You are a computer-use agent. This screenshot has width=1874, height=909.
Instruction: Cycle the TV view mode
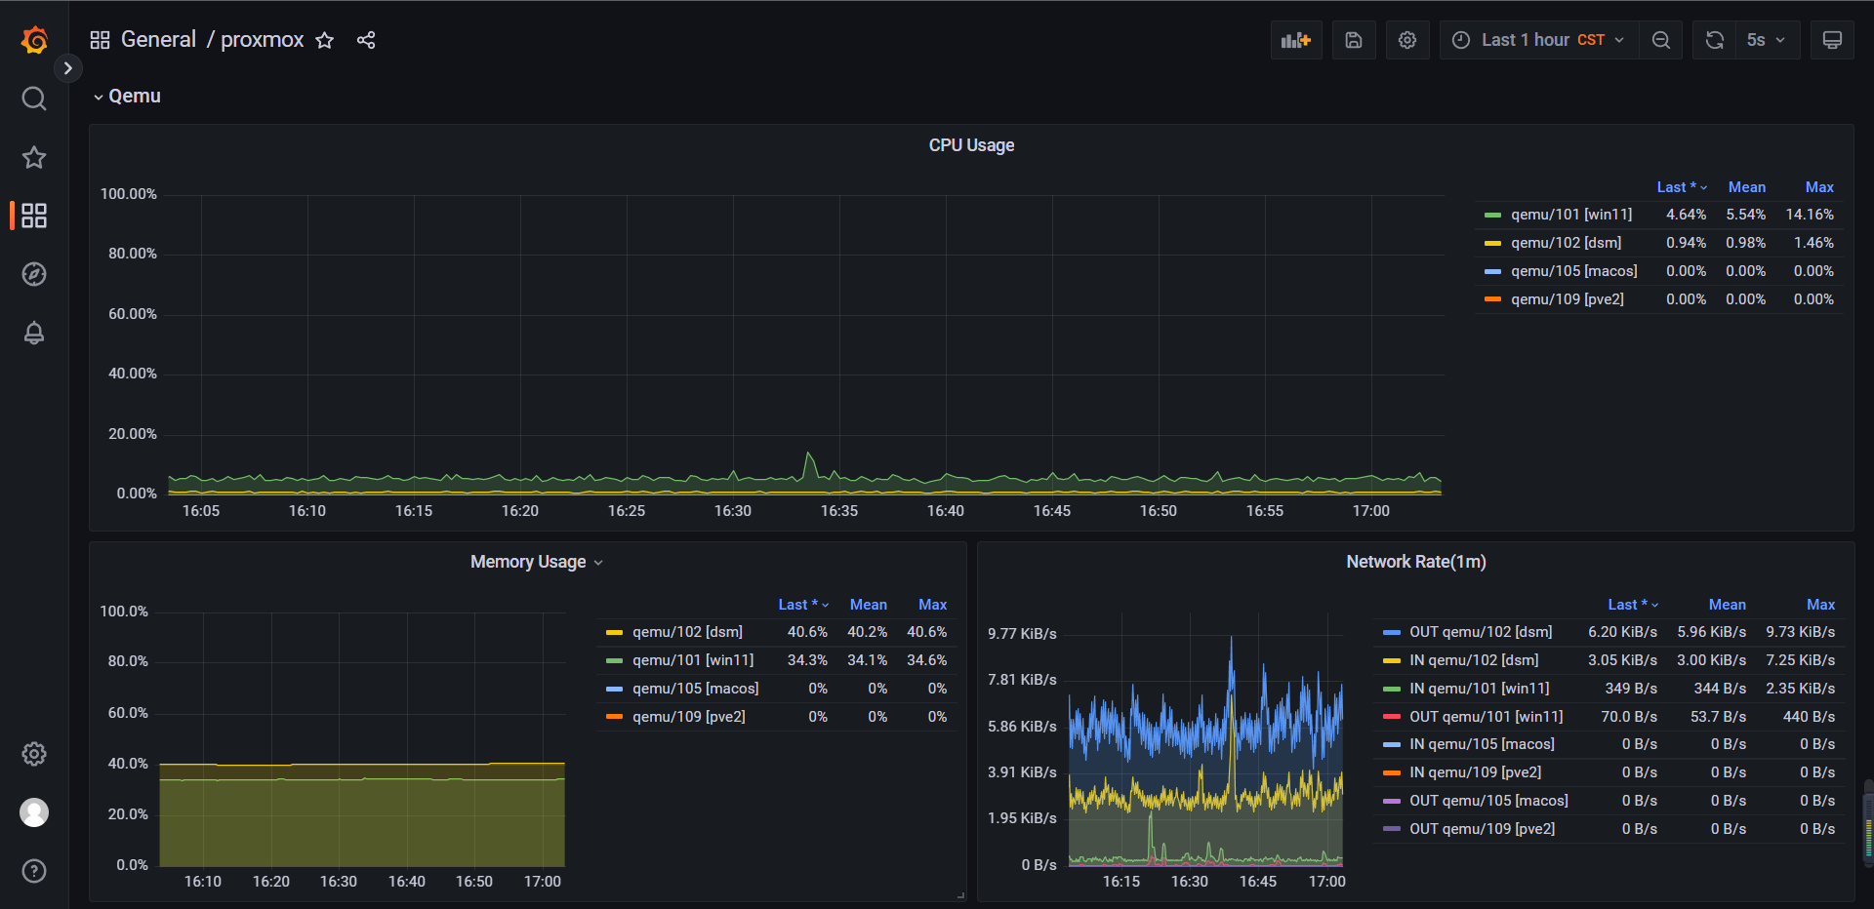point(1832,40)
